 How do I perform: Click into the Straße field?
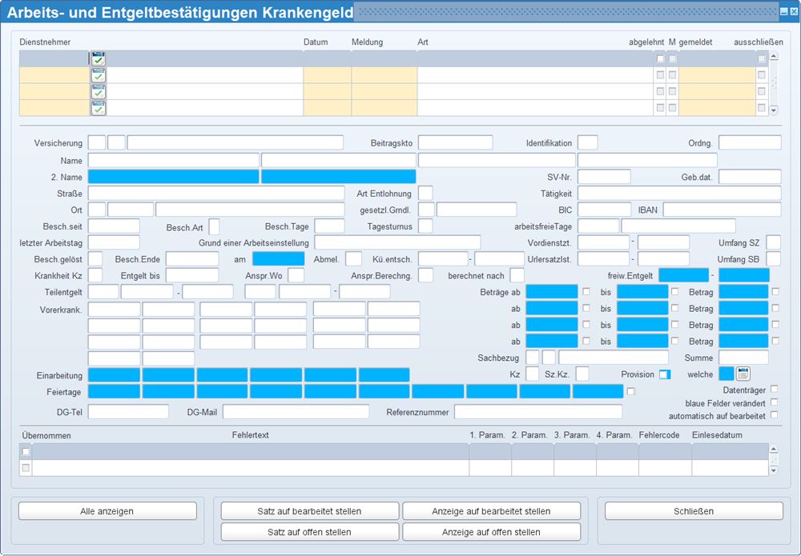tap(216, 194)
